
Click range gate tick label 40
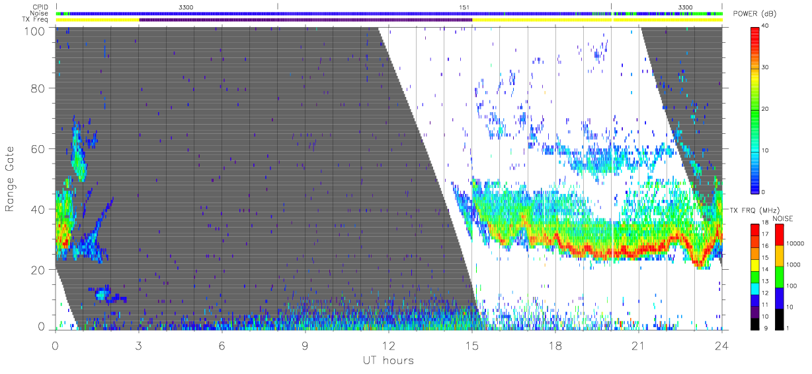(37, 209)
